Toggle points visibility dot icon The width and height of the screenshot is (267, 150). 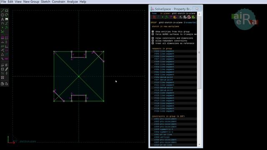click(x=162, y=17)
